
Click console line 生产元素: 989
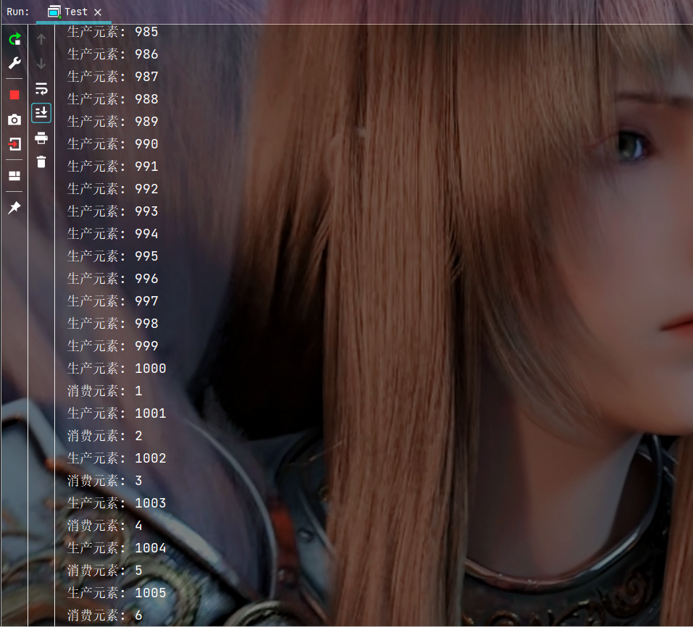point(113,122)
